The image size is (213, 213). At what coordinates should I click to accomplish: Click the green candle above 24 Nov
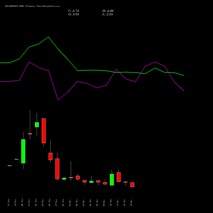coord(37,125)
